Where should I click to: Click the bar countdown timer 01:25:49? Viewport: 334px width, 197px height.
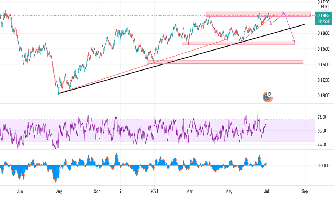(x=323, y=21)
